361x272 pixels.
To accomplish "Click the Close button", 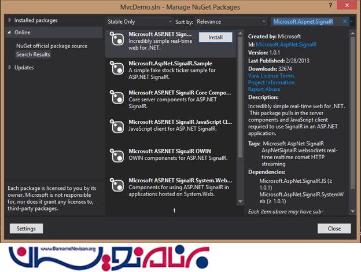I will (334, 229).
